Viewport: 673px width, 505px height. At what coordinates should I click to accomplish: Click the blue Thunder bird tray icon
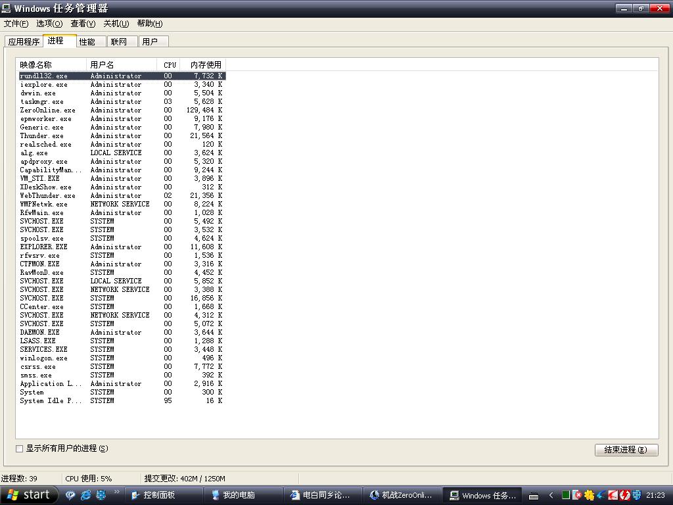click(x=601, y=495)
